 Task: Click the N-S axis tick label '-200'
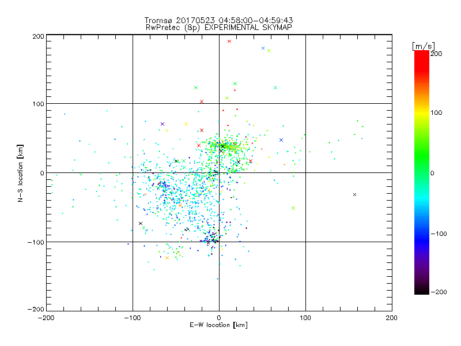36,309
